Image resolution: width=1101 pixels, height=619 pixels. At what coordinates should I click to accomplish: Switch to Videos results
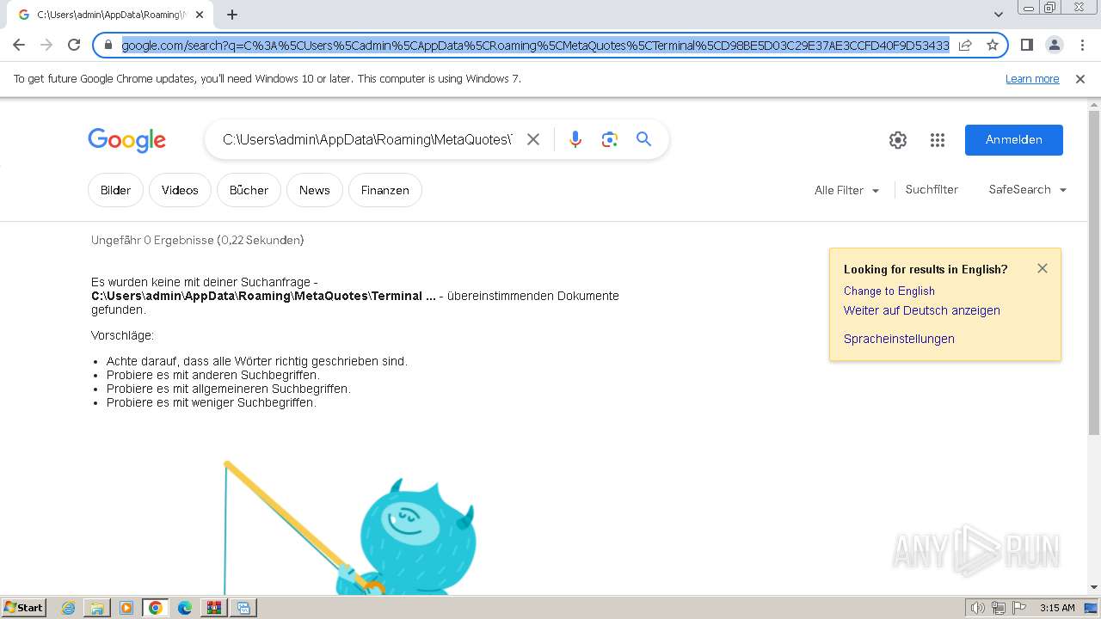point(180,190)
